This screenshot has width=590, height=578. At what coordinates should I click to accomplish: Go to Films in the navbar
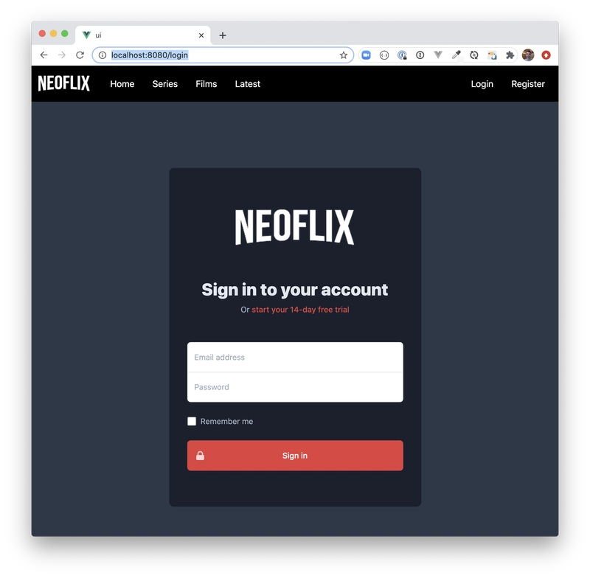[x=206, y=84]
